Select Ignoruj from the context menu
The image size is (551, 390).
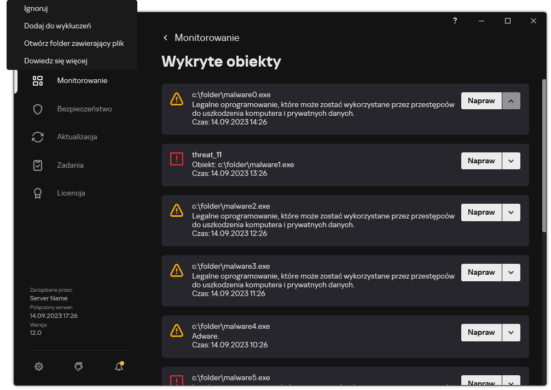(35, 8)
